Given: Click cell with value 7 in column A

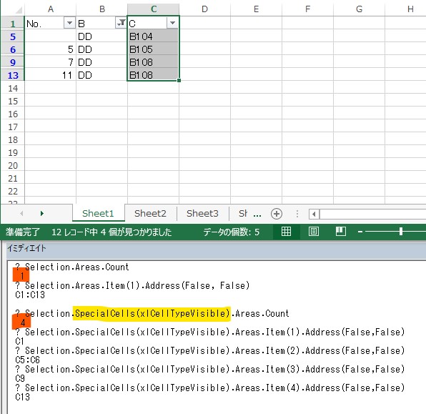Looking at the screenshot, I should [51, 62].
